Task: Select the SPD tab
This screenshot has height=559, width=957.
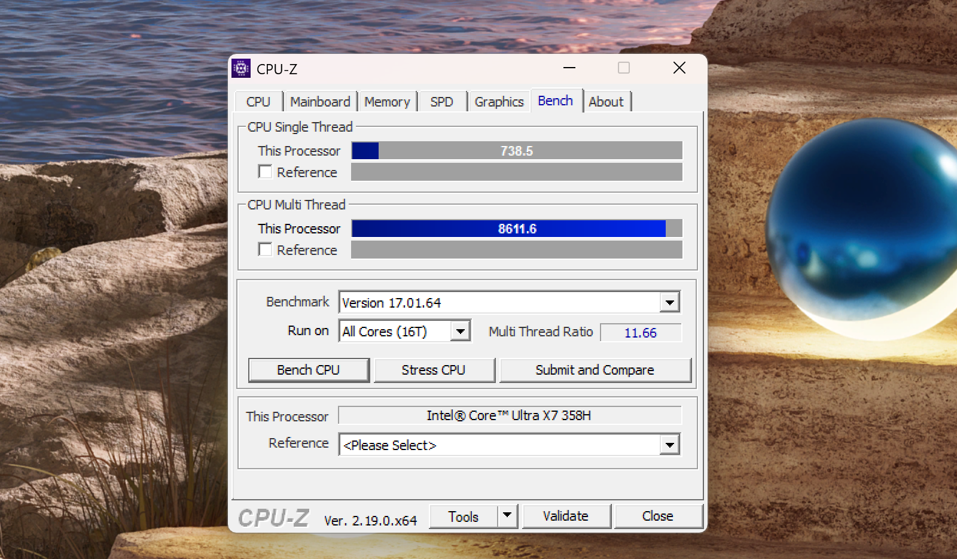Action: coord(442,102)
